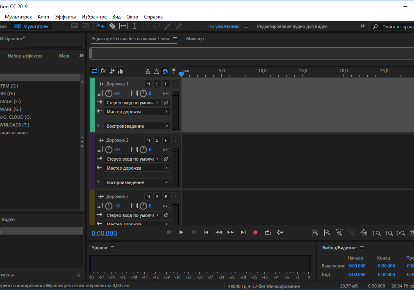The image size is (414, 290).
Task: Show the Sends track view
Action: tap(112, 71)
